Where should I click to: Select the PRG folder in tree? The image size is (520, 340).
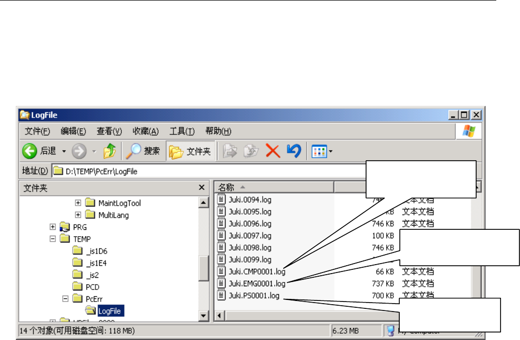[80, 227]
